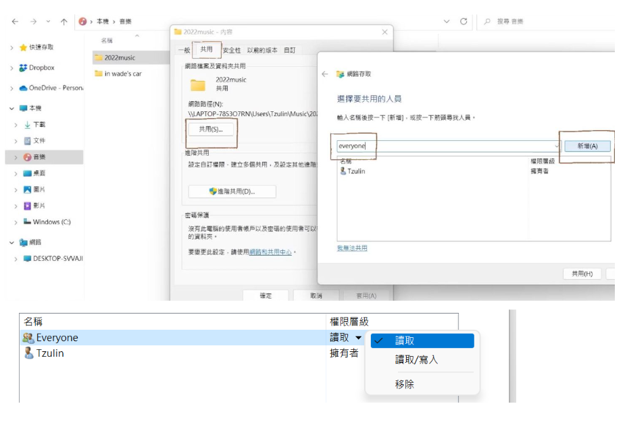Screen dimensions: 625x441
Task: Select the Dropbox icon in sidebar
Action: 23,67
